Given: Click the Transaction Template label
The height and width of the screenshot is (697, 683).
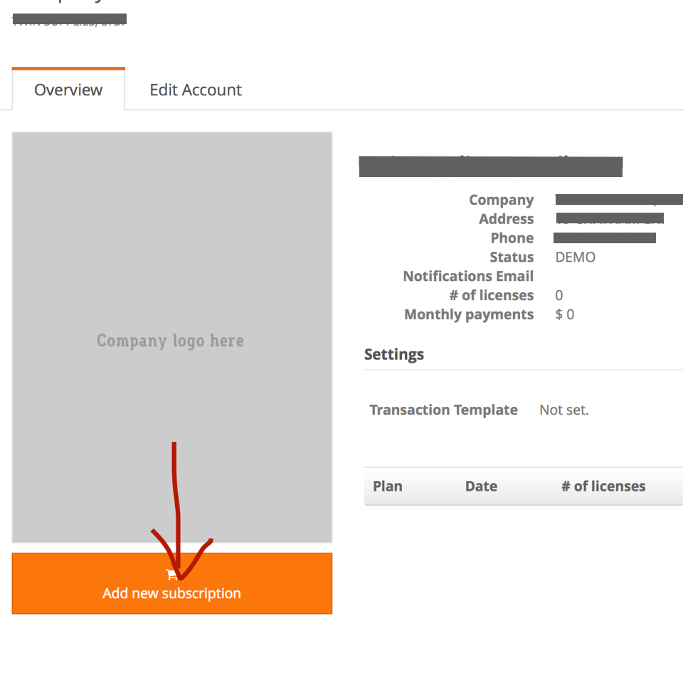Looking at the screenshot, I should (443, 410).
